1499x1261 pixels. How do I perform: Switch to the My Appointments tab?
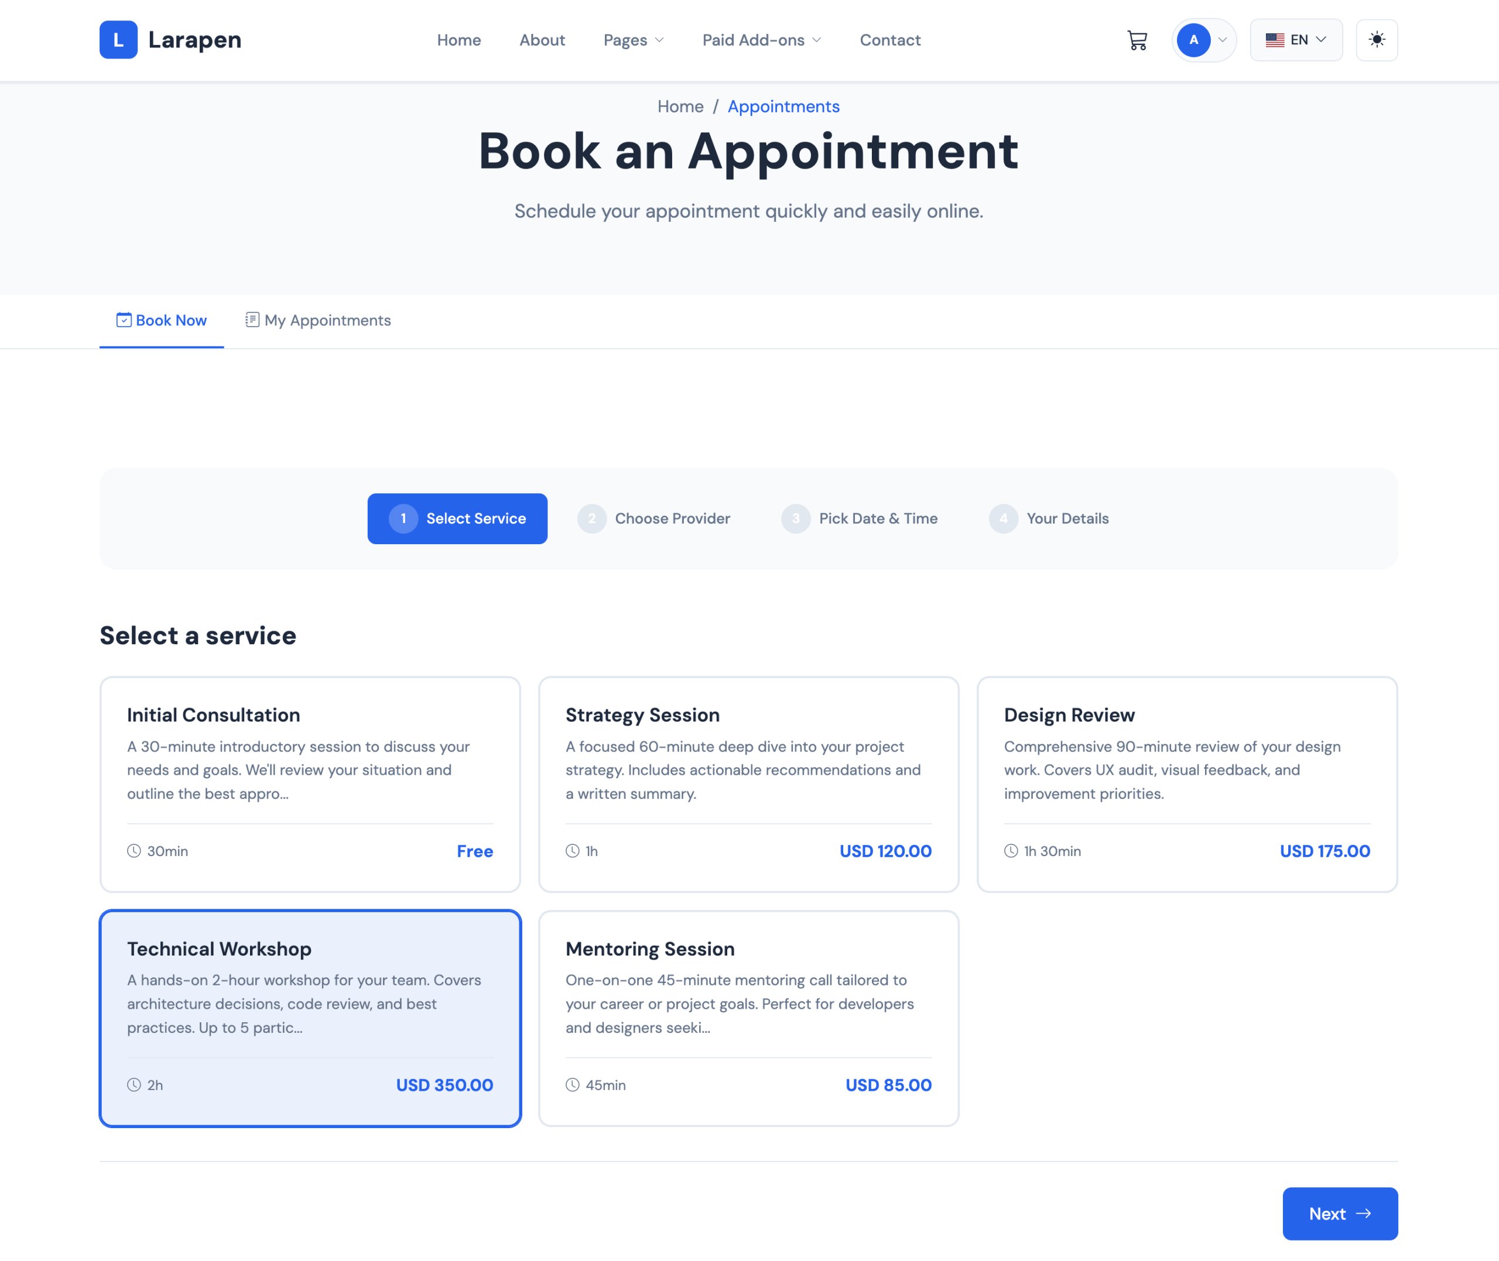[319, 320]
